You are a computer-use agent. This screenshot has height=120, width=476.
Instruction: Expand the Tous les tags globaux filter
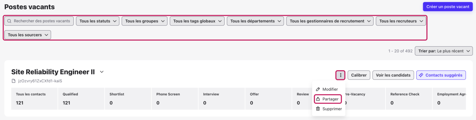pyautogui.click(x=197, y=21)
